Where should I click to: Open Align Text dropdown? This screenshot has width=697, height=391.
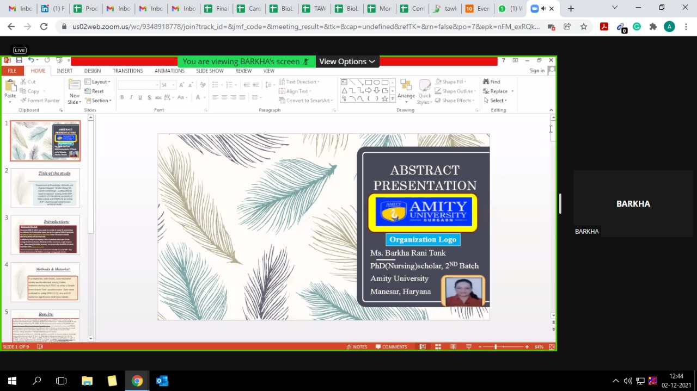[296, 91]
